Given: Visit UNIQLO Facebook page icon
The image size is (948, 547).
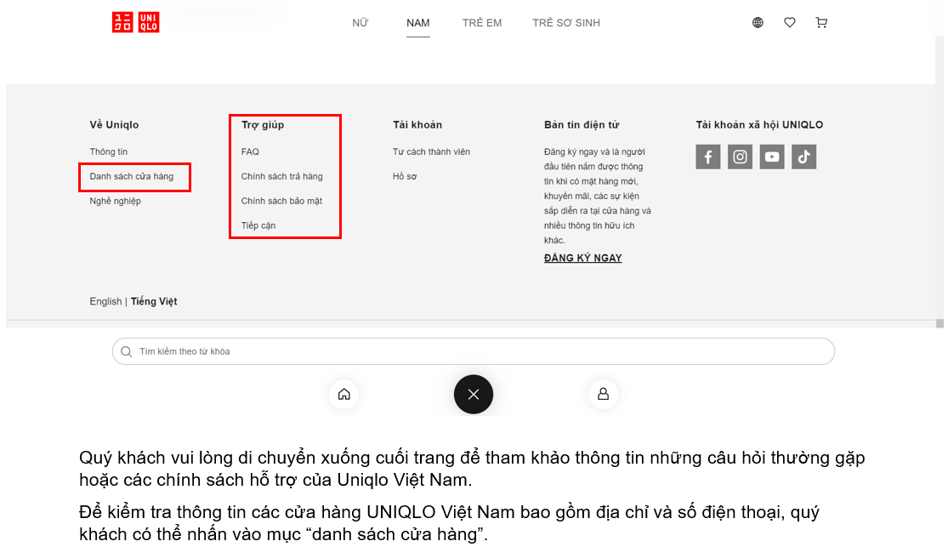Looking at the screenshot, I should [708, 157].
